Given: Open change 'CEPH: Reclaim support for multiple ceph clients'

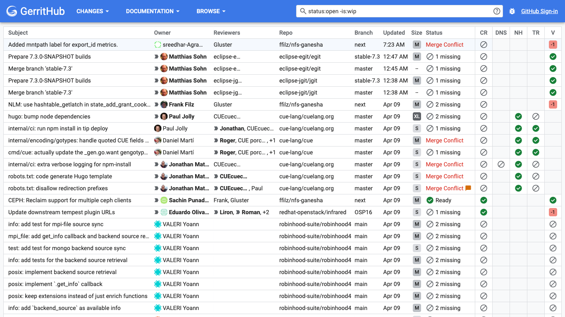Looking at the screenshot, I should point(69,200).
